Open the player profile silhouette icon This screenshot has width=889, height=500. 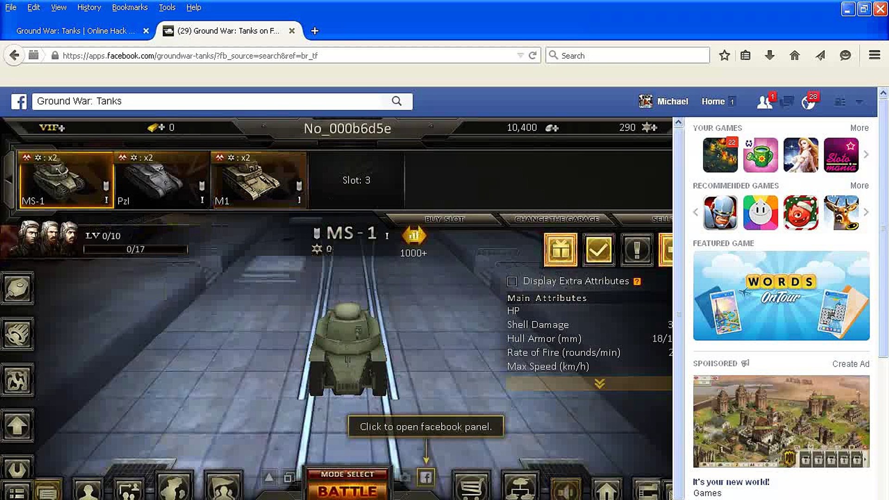[89, 490]
